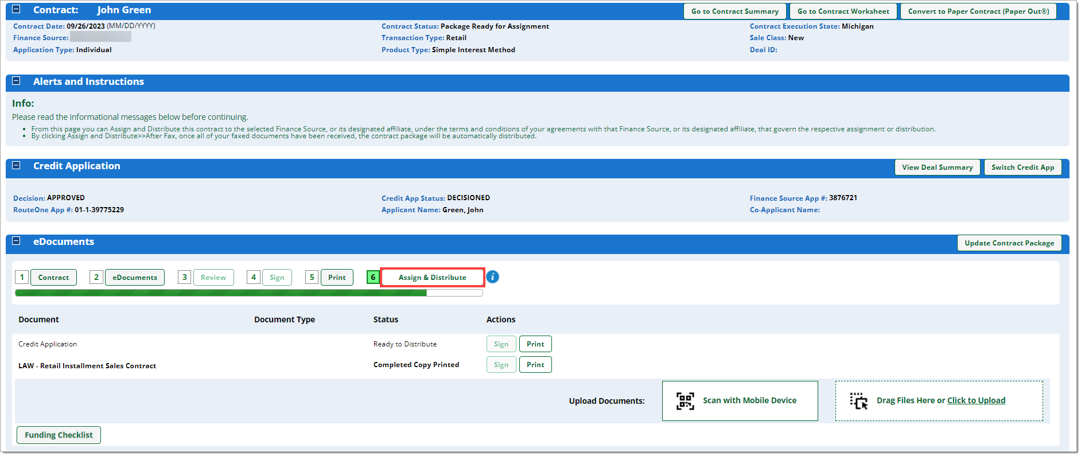Click Sign for Credit Application

click(x=501, y=344)
